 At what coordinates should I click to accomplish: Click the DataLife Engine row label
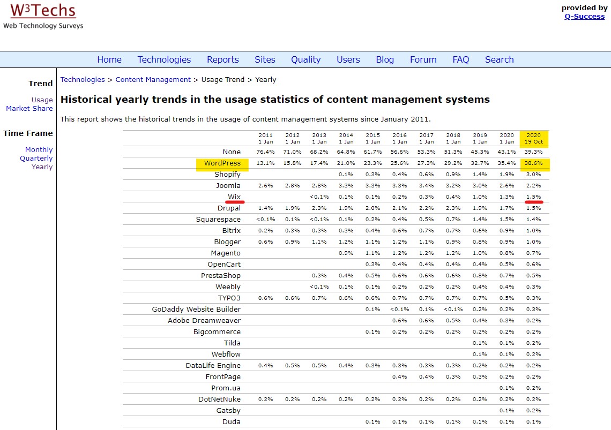(213, 365)
